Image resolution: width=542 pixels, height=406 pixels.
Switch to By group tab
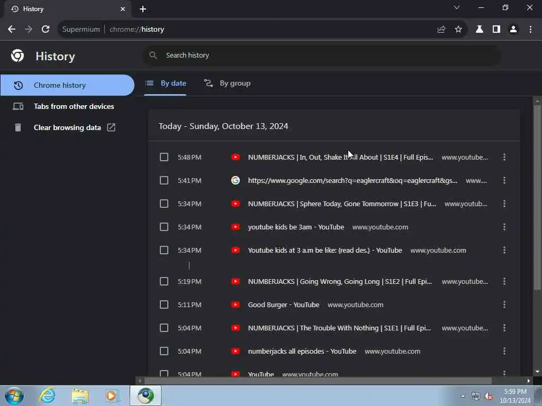227,83
